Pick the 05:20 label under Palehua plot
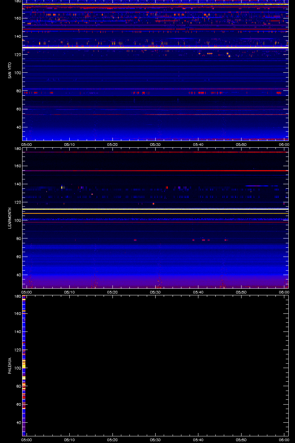This screenshot has width=295, height=443. [112, 440]
